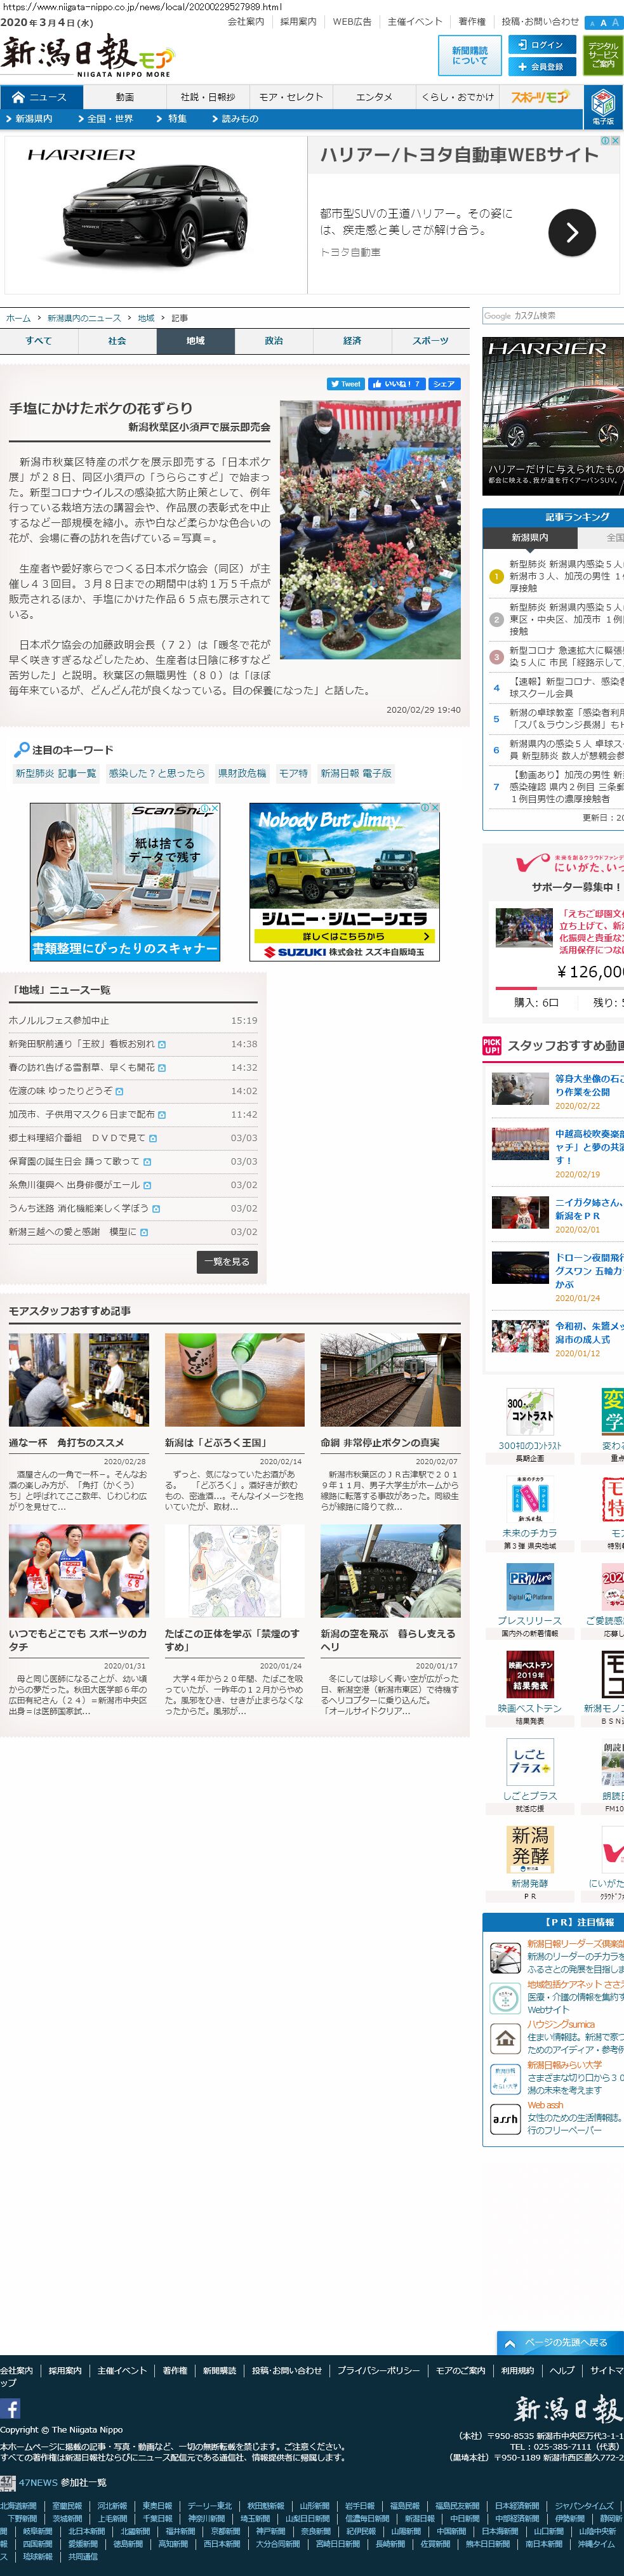Image resolution: width=624 pixels, height=2576 pixels.
Task: Select the スポーツ category tab
Action: pyautogui.click(x=430, y=341)
